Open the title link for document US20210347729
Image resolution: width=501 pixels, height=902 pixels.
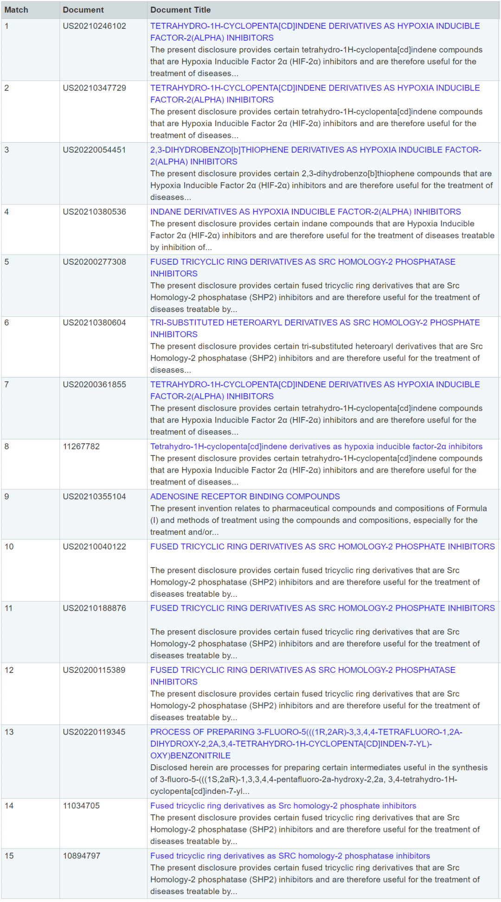tap(315, 94)
